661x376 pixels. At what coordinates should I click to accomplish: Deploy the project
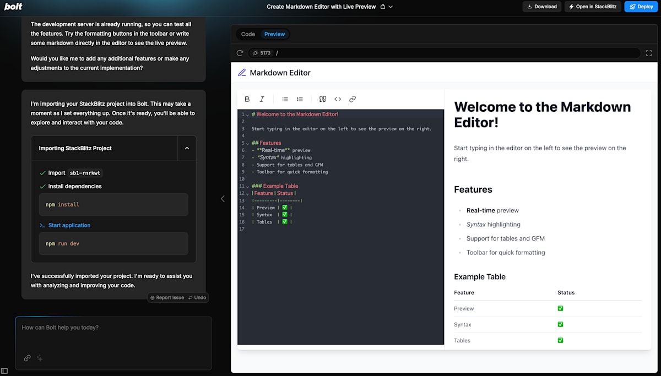[x=641, y=7]
